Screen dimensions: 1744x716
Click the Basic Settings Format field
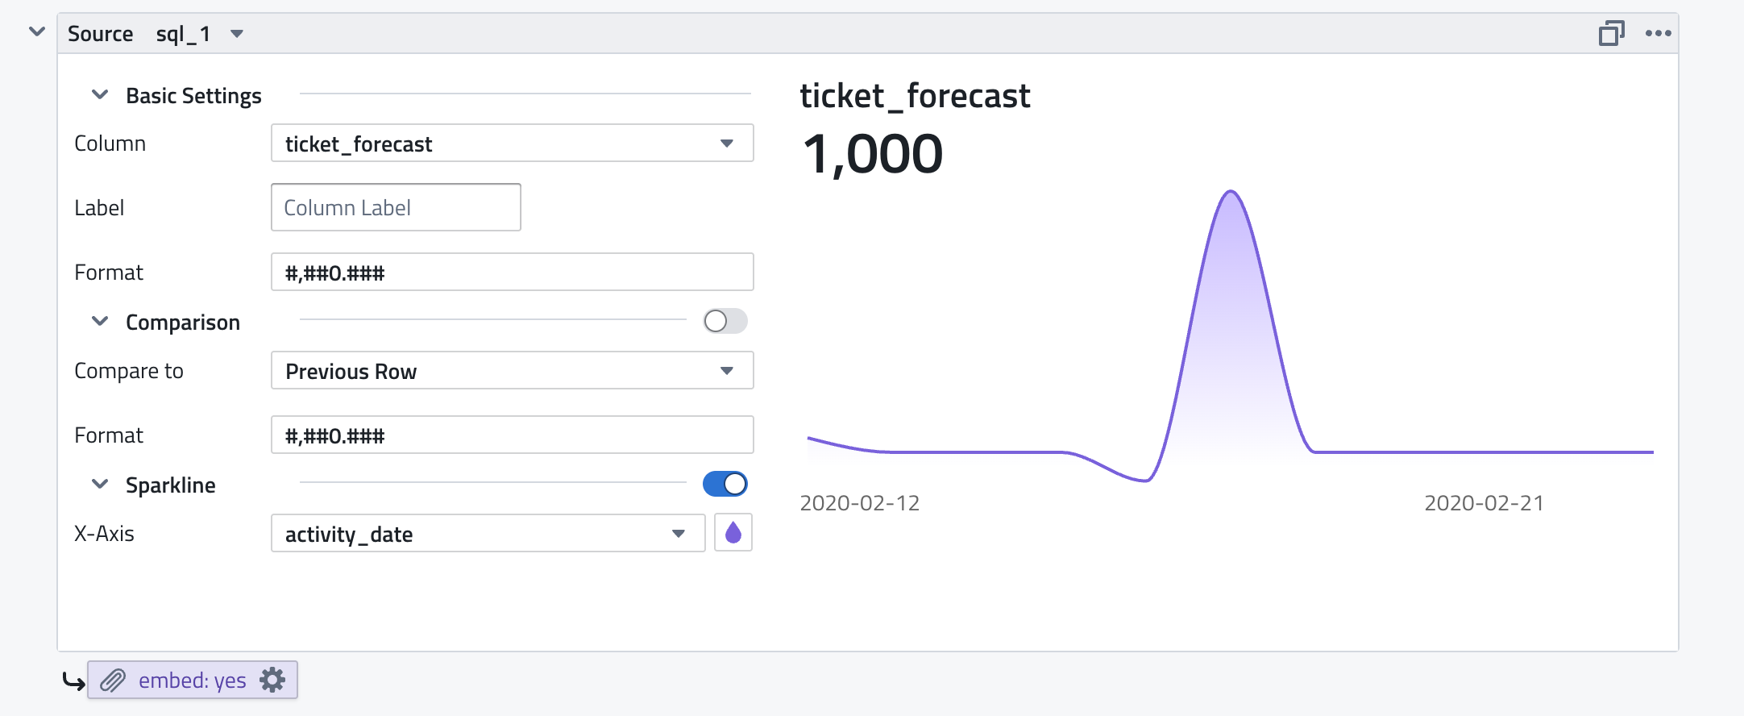[512, 273]
